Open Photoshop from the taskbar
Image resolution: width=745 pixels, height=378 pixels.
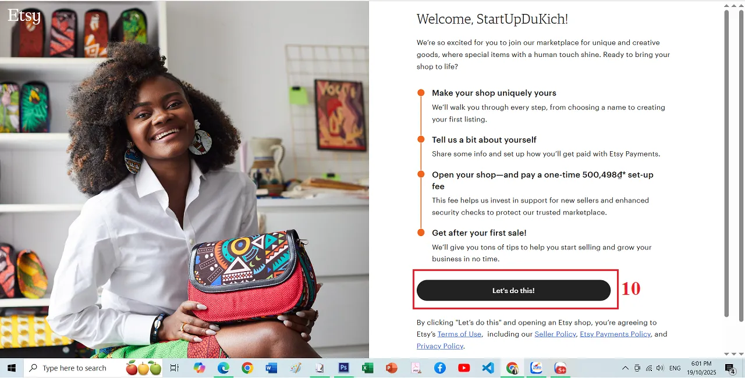point(343,368)
